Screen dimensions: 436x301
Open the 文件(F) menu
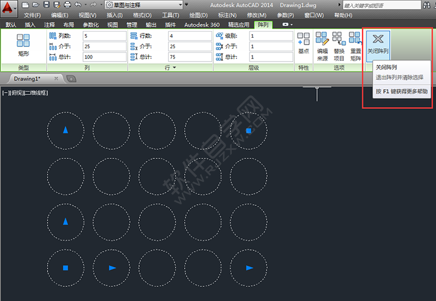click(x=32, y=15)
